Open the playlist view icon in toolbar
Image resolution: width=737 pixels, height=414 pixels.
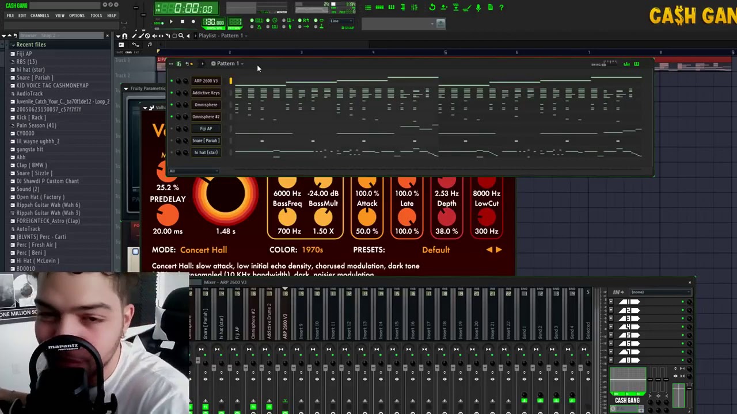click(368, 7)
